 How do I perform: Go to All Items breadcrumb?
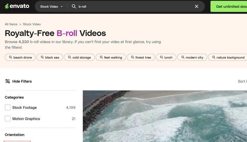click(11, 24)
